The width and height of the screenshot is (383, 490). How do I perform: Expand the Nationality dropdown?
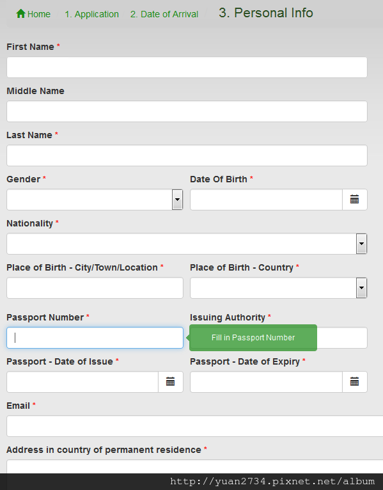pyautogui.click(x=361, y=244)
